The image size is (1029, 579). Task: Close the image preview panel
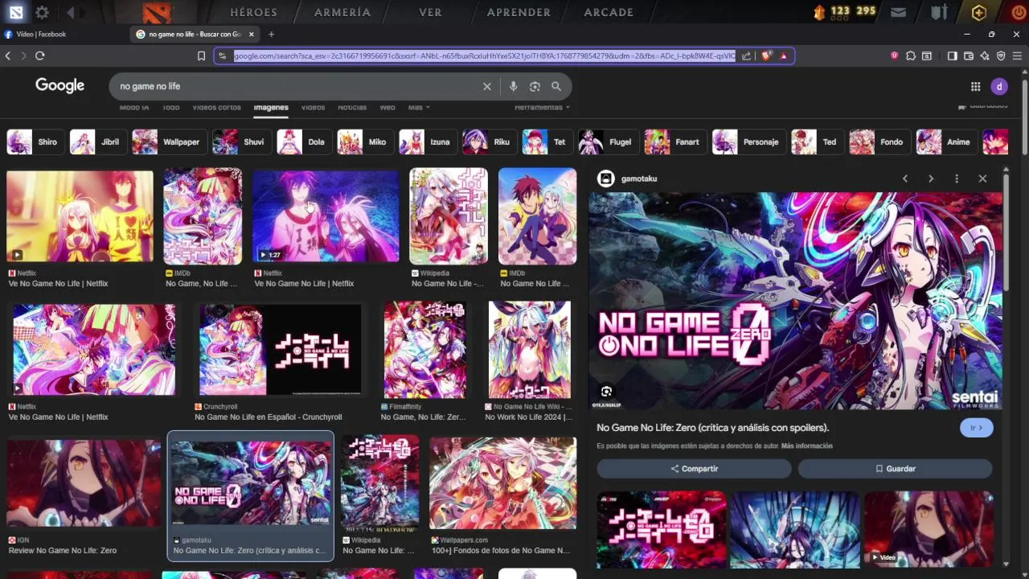[982, 179]
